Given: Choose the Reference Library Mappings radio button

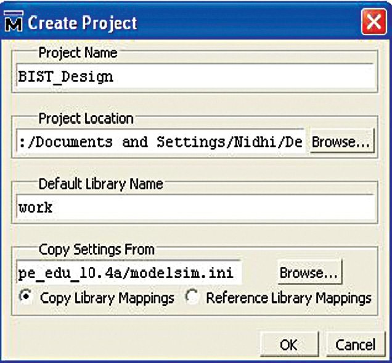Looking at the screenshot, I should coord(192,297).
